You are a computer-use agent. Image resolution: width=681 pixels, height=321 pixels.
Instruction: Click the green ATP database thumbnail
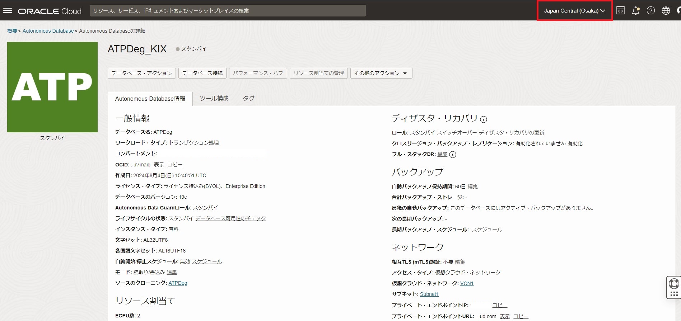(x=52, y=87)
